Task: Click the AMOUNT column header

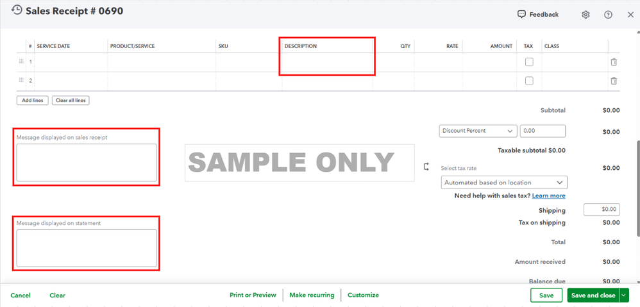Action: pos(501,46)
